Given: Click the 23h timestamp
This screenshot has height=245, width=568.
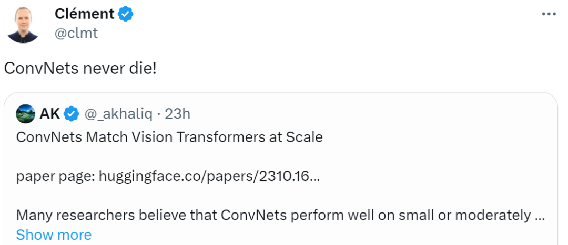Looking at the screenshot, I should (177, 113).
